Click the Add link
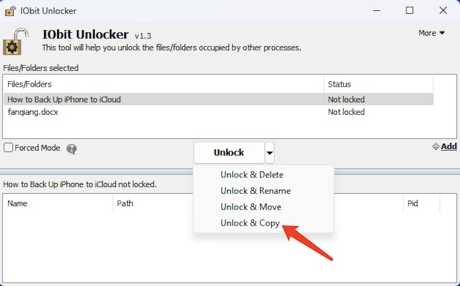Viewport: 460px width, 286px height. 449,146
